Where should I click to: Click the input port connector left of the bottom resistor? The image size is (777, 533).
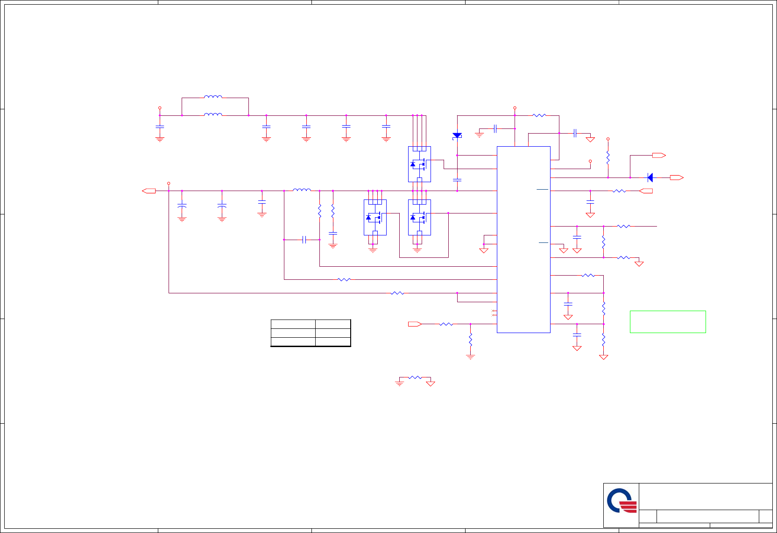415,324
